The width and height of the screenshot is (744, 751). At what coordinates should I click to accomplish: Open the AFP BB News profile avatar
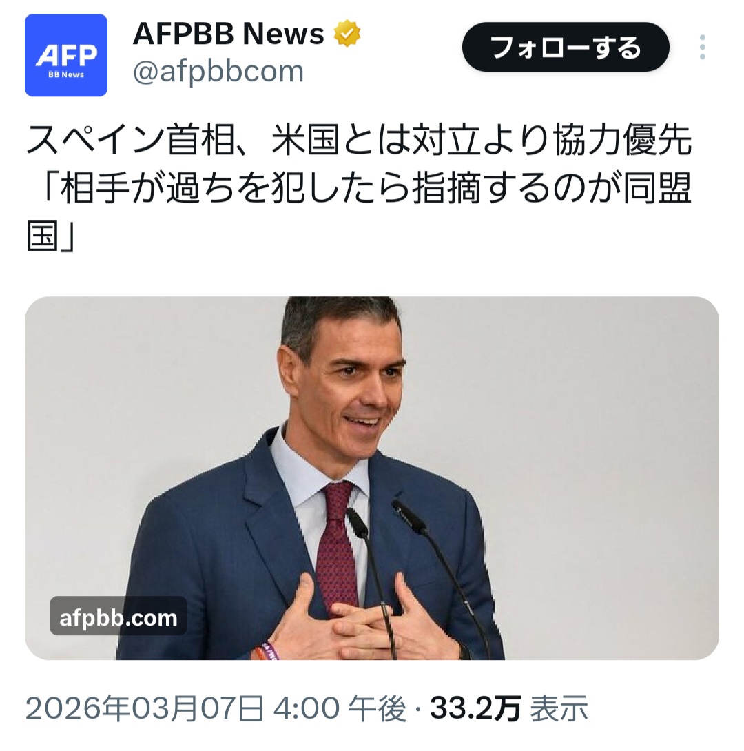tap(66, 55)
